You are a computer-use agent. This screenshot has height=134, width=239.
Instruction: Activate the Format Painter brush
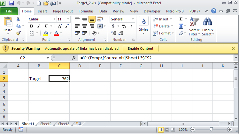18,33
